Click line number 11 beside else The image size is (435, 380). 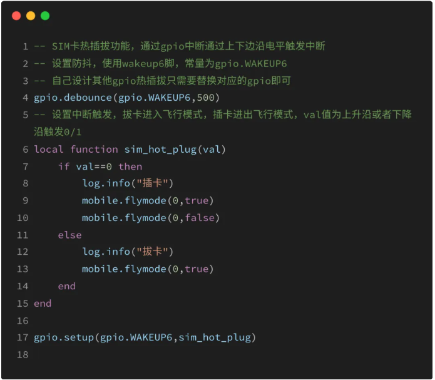click(x=23, y=235)
